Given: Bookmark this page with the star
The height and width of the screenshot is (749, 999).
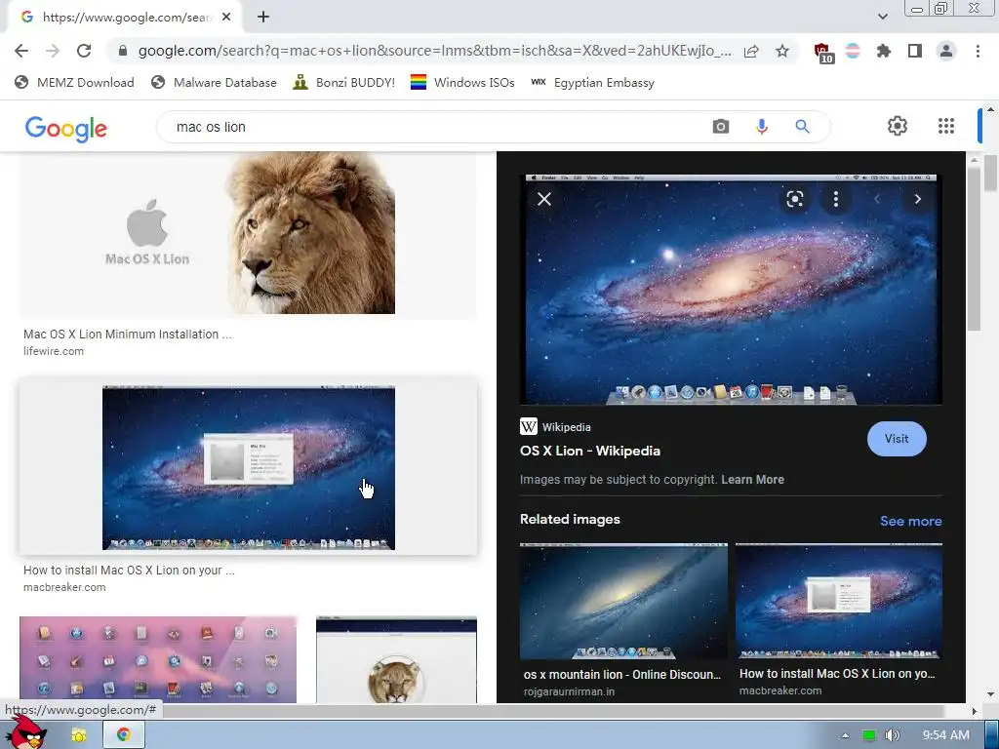Looking at the screenshot, I should pyautogui.click(x=782, y=51).
